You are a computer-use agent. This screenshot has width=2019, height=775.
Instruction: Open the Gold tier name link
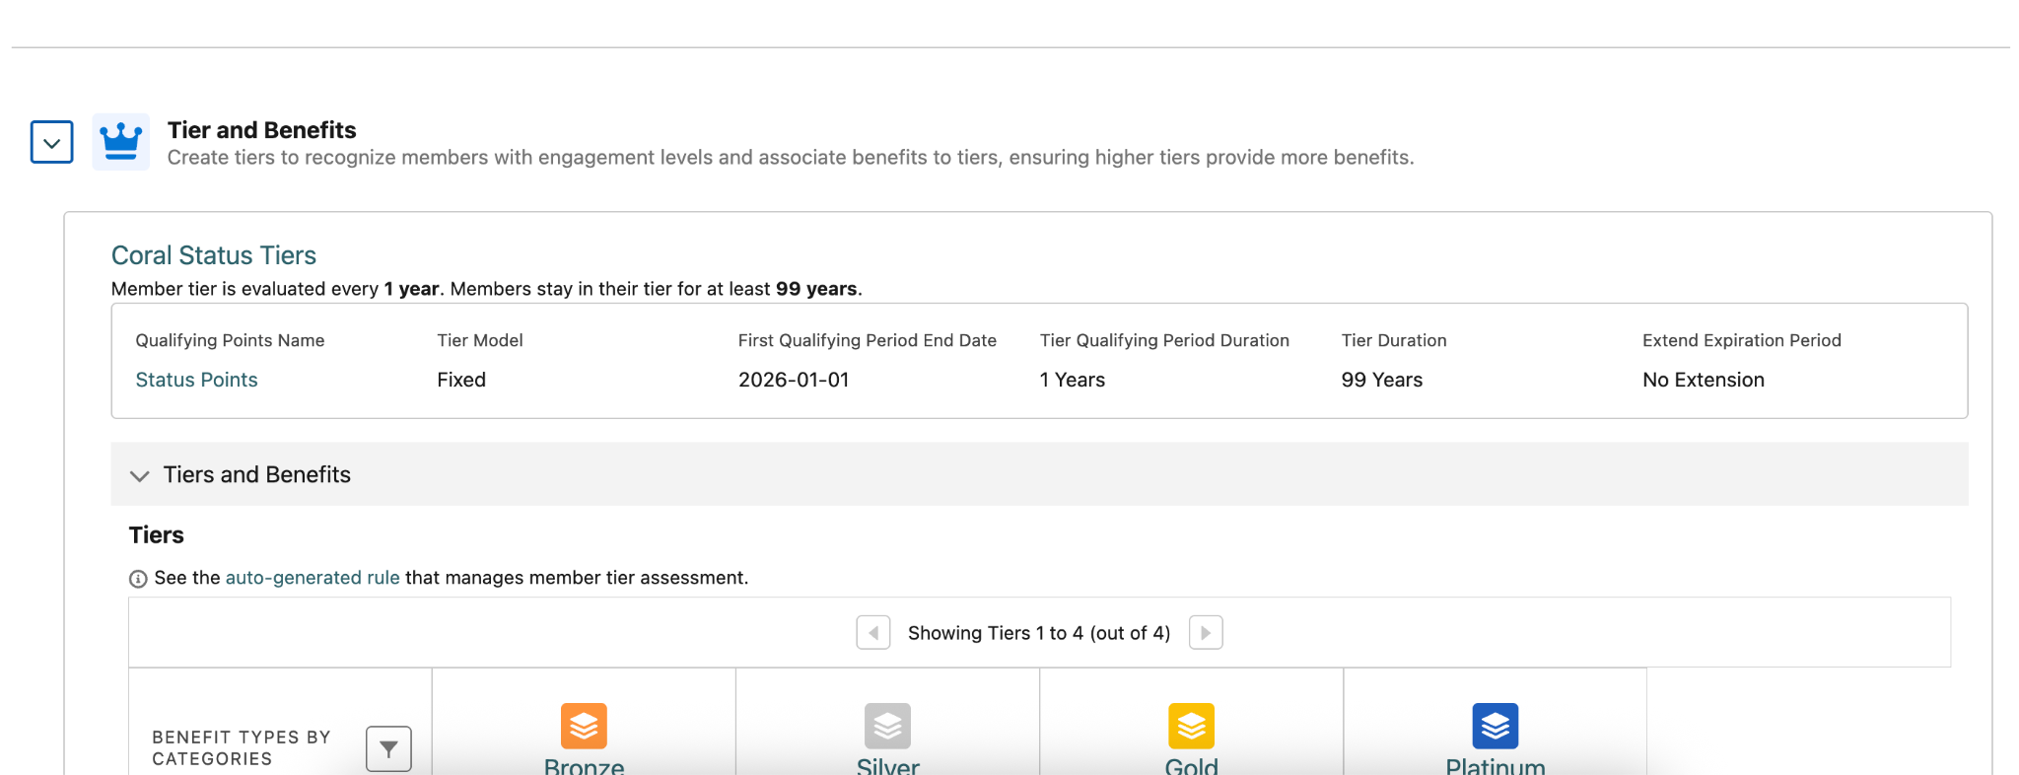click(1191, 765)
